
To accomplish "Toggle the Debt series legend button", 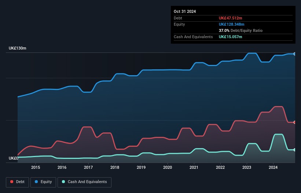I will coord(17,182).
